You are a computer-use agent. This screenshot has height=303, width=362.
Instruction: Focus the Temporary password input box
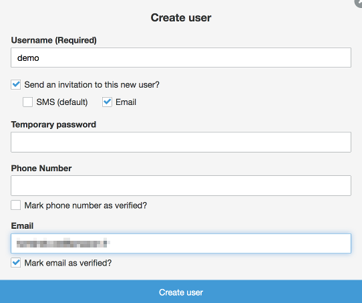[181, 142]
